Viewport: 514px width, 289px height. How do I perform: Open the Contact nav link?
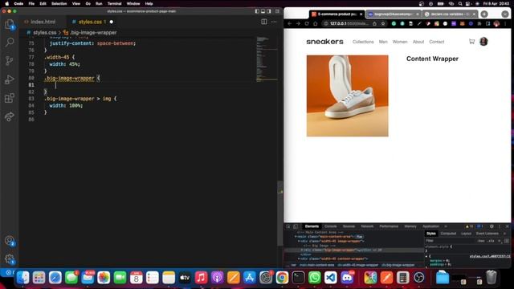437,42
